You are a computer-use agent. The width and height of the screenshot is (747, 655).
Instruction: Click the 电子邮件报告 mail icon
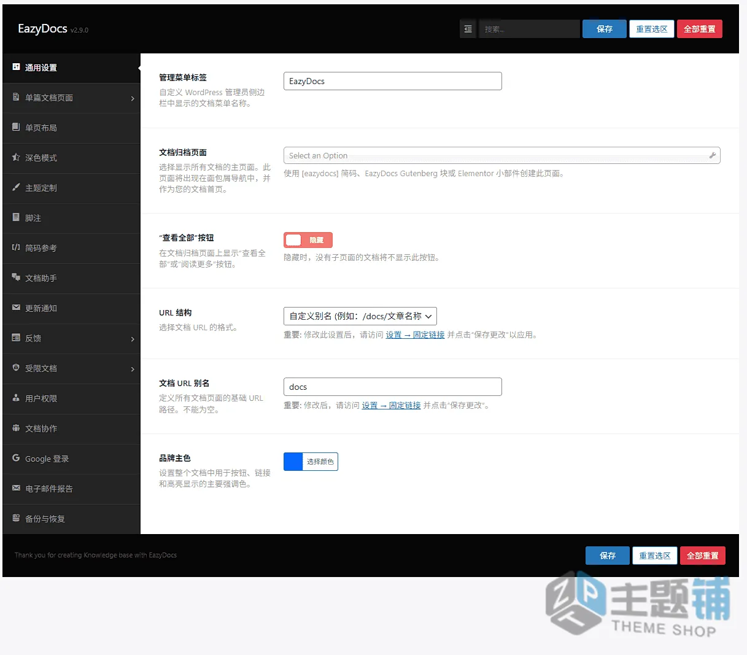pos(16,488)
